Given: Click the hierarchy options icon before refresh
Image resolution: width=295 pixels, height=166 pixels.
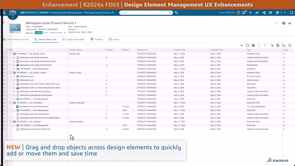Looking at the screenshot, I should [284, 45].
